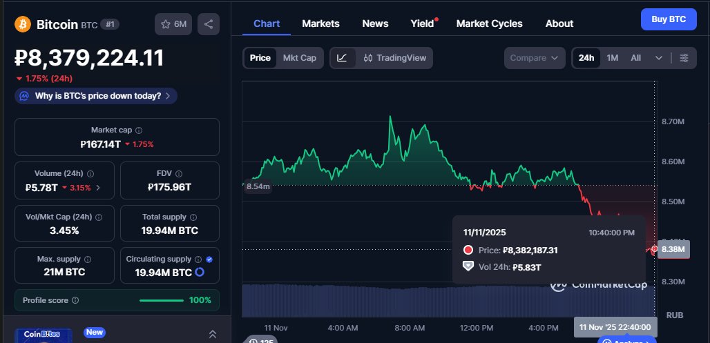
Task: Open Market cap info icon
Action: point(139,130)
